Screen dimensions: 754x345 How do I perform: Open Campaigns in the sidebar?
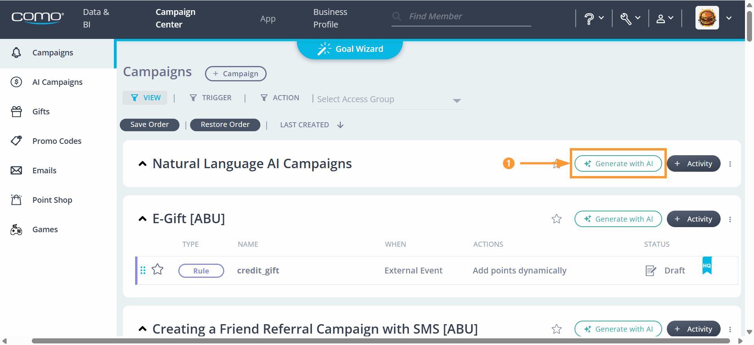[57, 53]
